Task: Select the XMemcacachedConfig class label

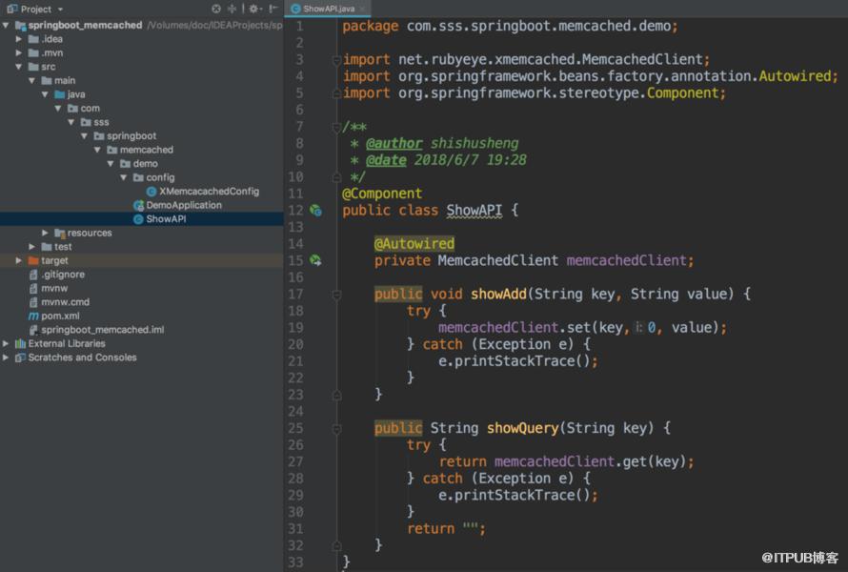Action: 210,192
